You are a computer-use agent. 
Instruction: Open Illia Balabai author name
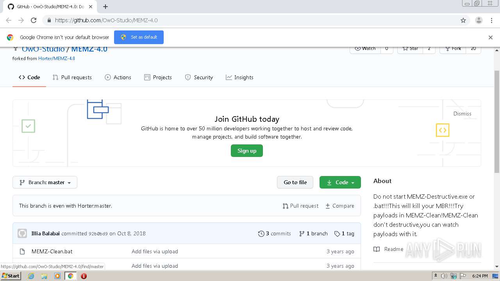[45, 233]
